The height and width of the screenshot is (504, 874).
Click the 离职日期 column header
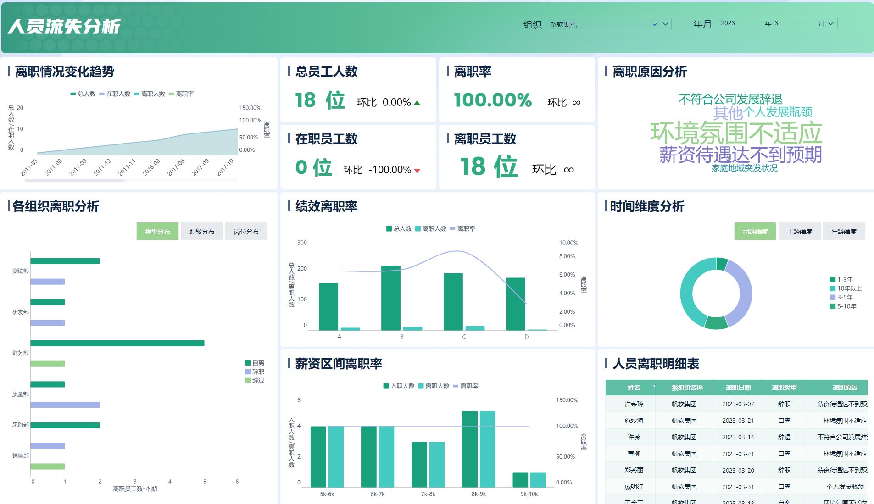tap(738, 388)
